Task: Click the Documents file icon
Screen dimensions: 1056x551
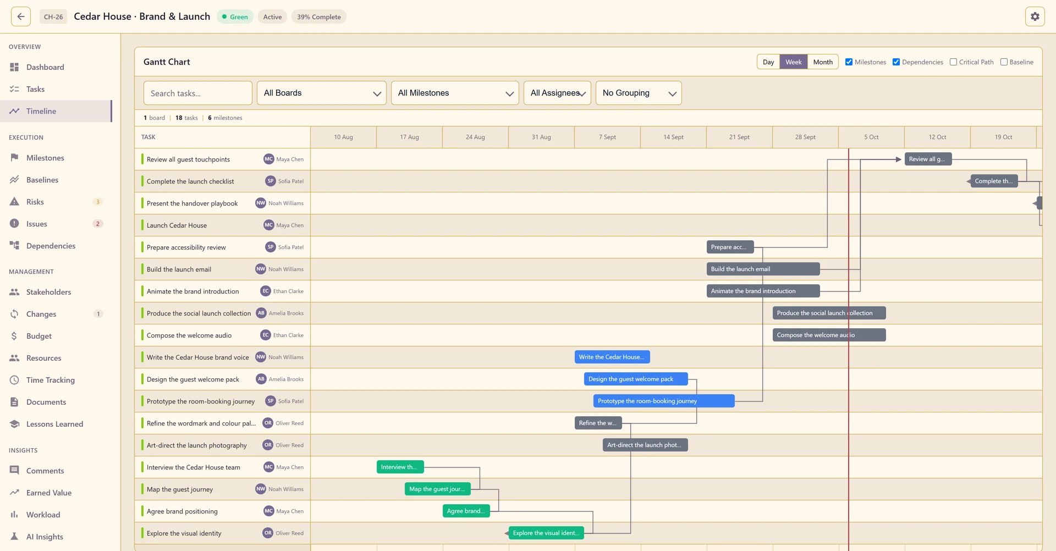Action: click(14, 402)
